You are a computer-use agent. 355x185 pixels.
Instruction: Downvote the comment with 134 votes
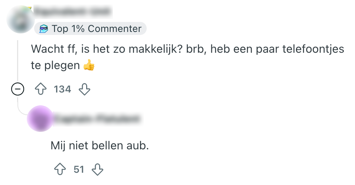click(x=85, y=89)
